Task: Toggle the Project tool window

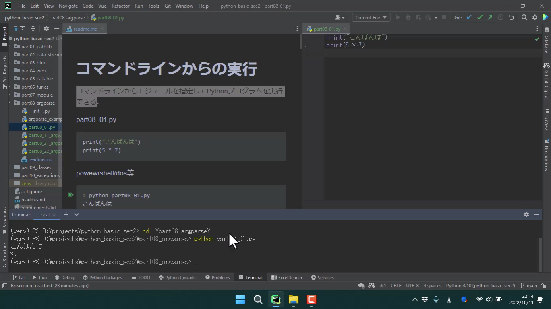Action: (5, 36)
